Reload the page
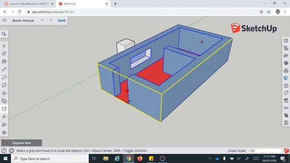Viewport: 290px width, 163px height. [x=19, y=12]
